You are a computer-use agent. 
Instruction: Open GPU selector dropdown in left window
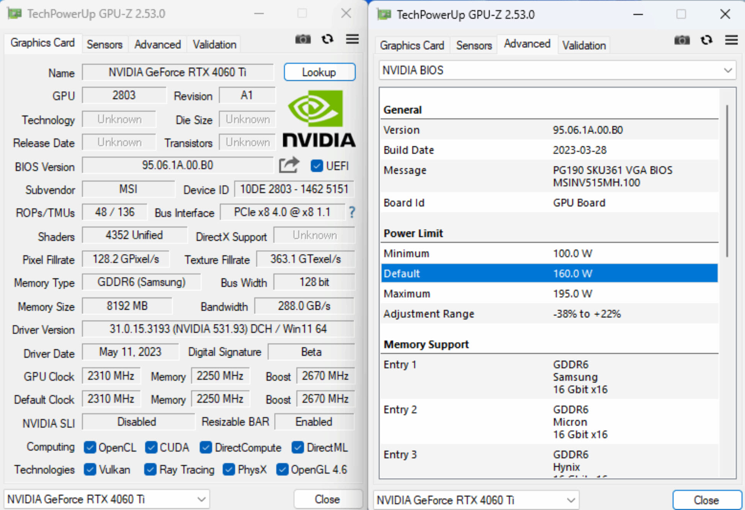click(107, 499)
